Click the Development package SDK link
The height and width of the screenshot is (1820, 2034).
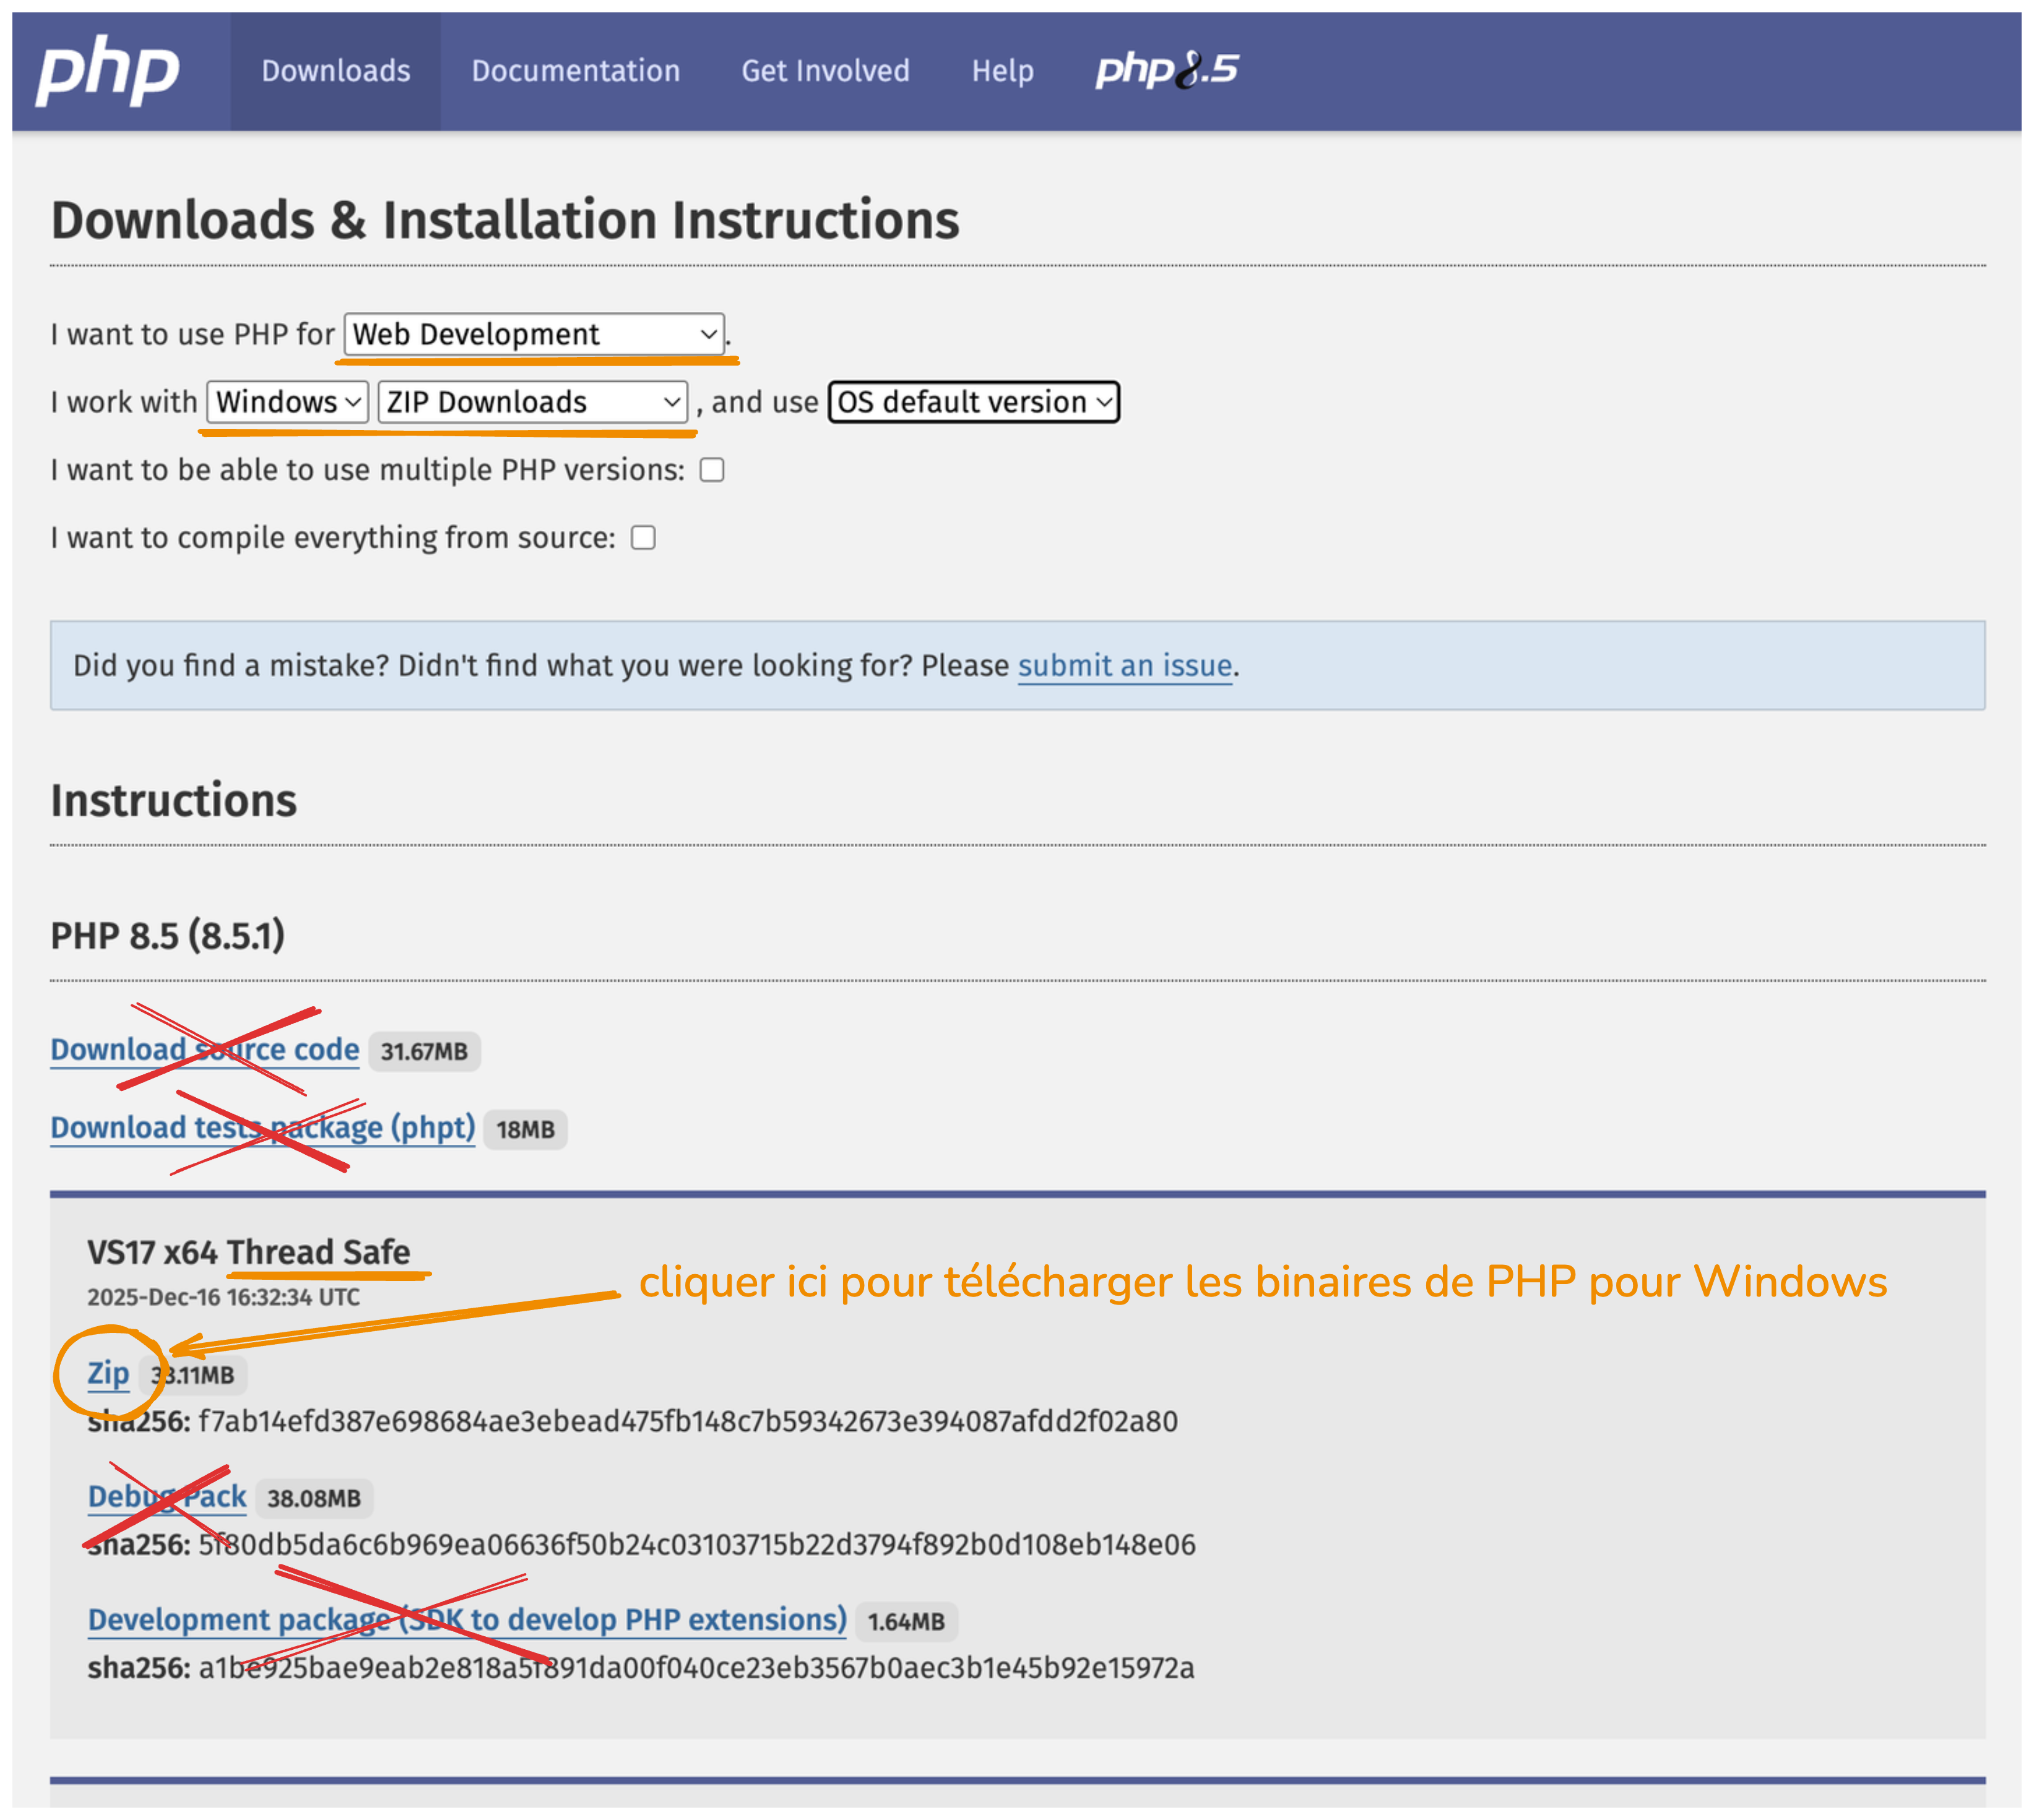pos(466,1620)
